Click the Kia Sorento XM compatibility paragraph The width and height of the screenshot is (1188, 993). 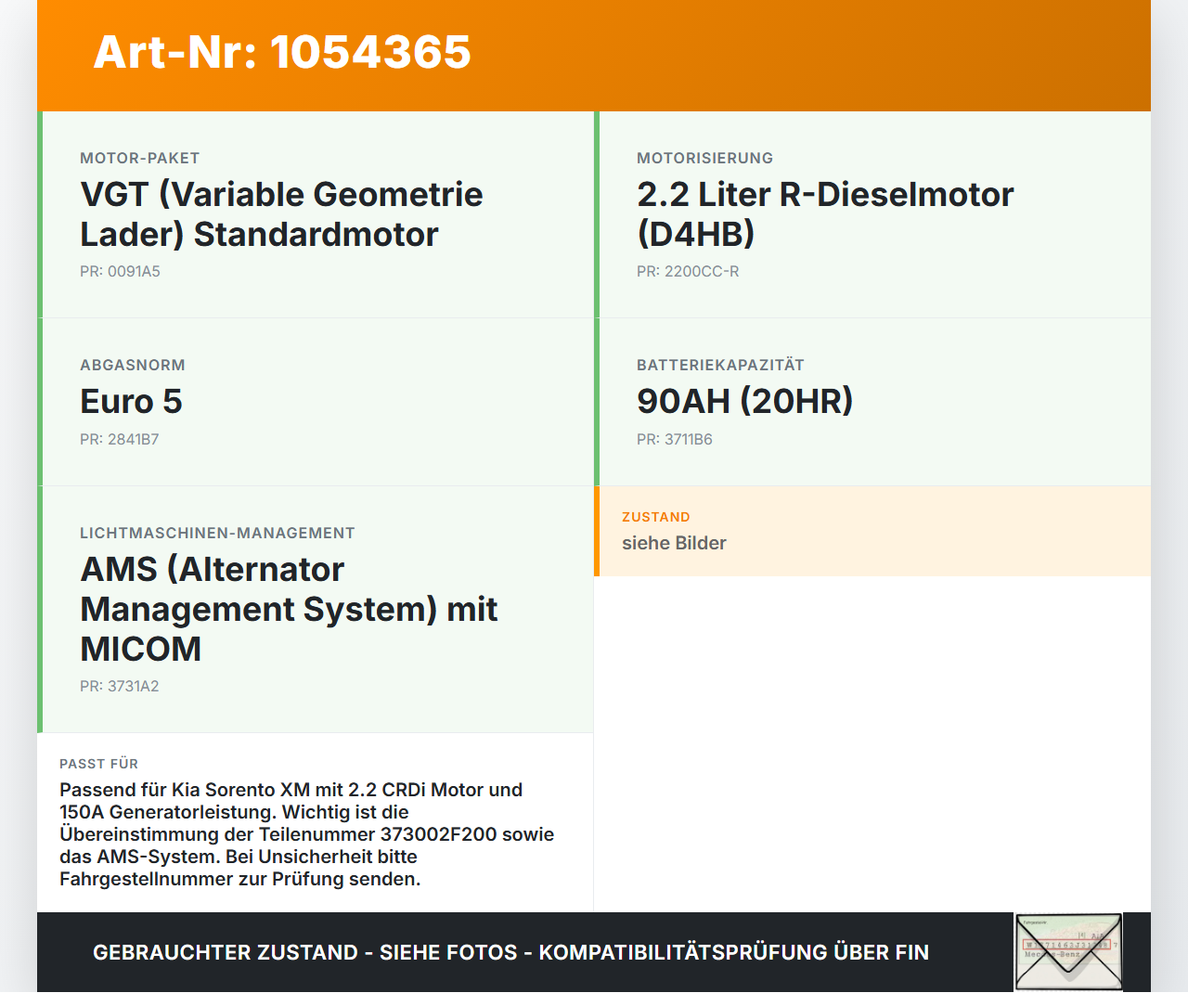click(307, 834)
